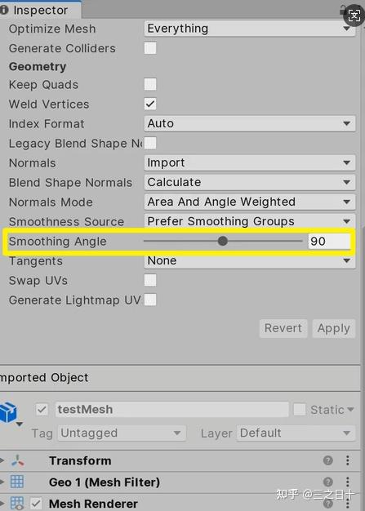
Task: Open Geo 1 Mesh Filter options menu
Action: point(348,482)
